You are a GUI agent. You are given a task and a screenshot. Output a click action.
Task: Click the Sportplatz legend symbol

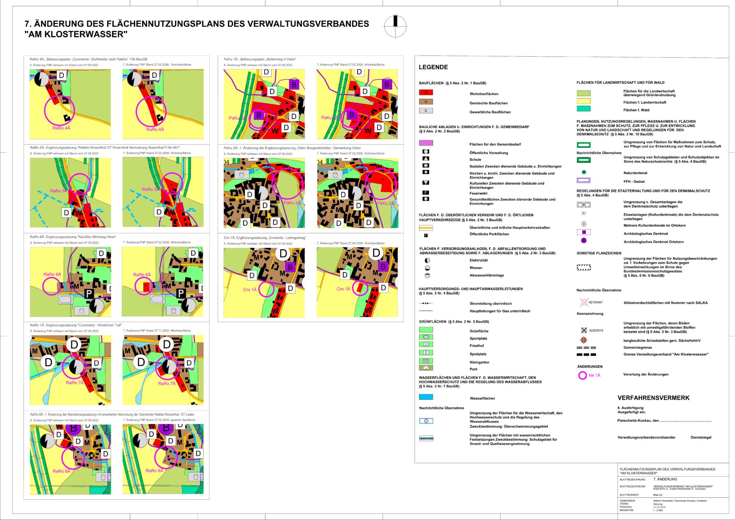click(x=426, y=337)
